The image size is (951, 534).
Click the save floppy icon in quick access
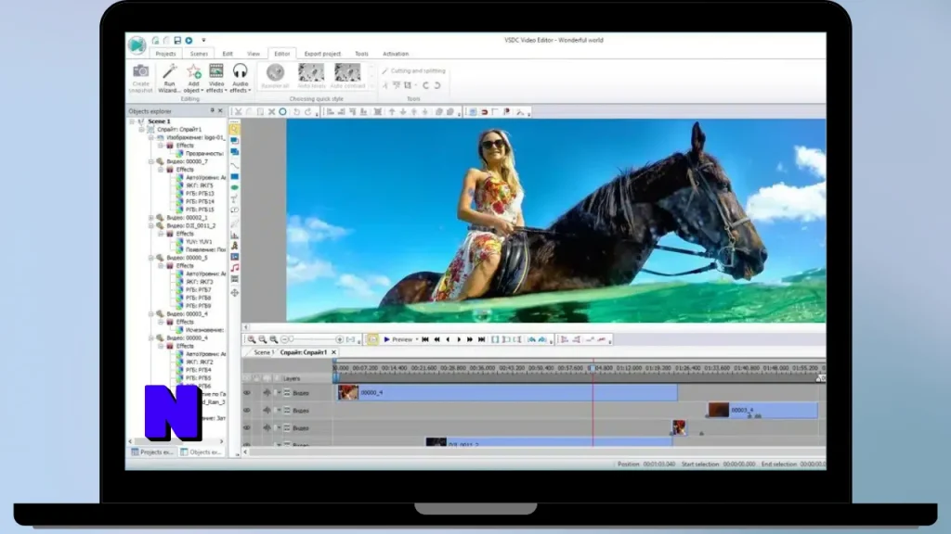tap(177, 41)
